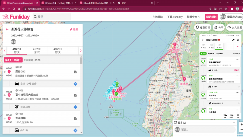
Task: Show next days with right chevron
Action: coord(80,51)
